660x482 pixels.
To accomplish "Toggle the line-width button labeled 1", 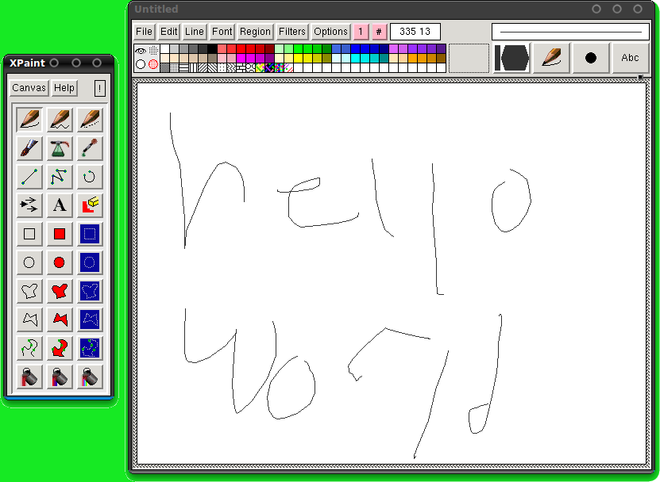I will (361, 31).
